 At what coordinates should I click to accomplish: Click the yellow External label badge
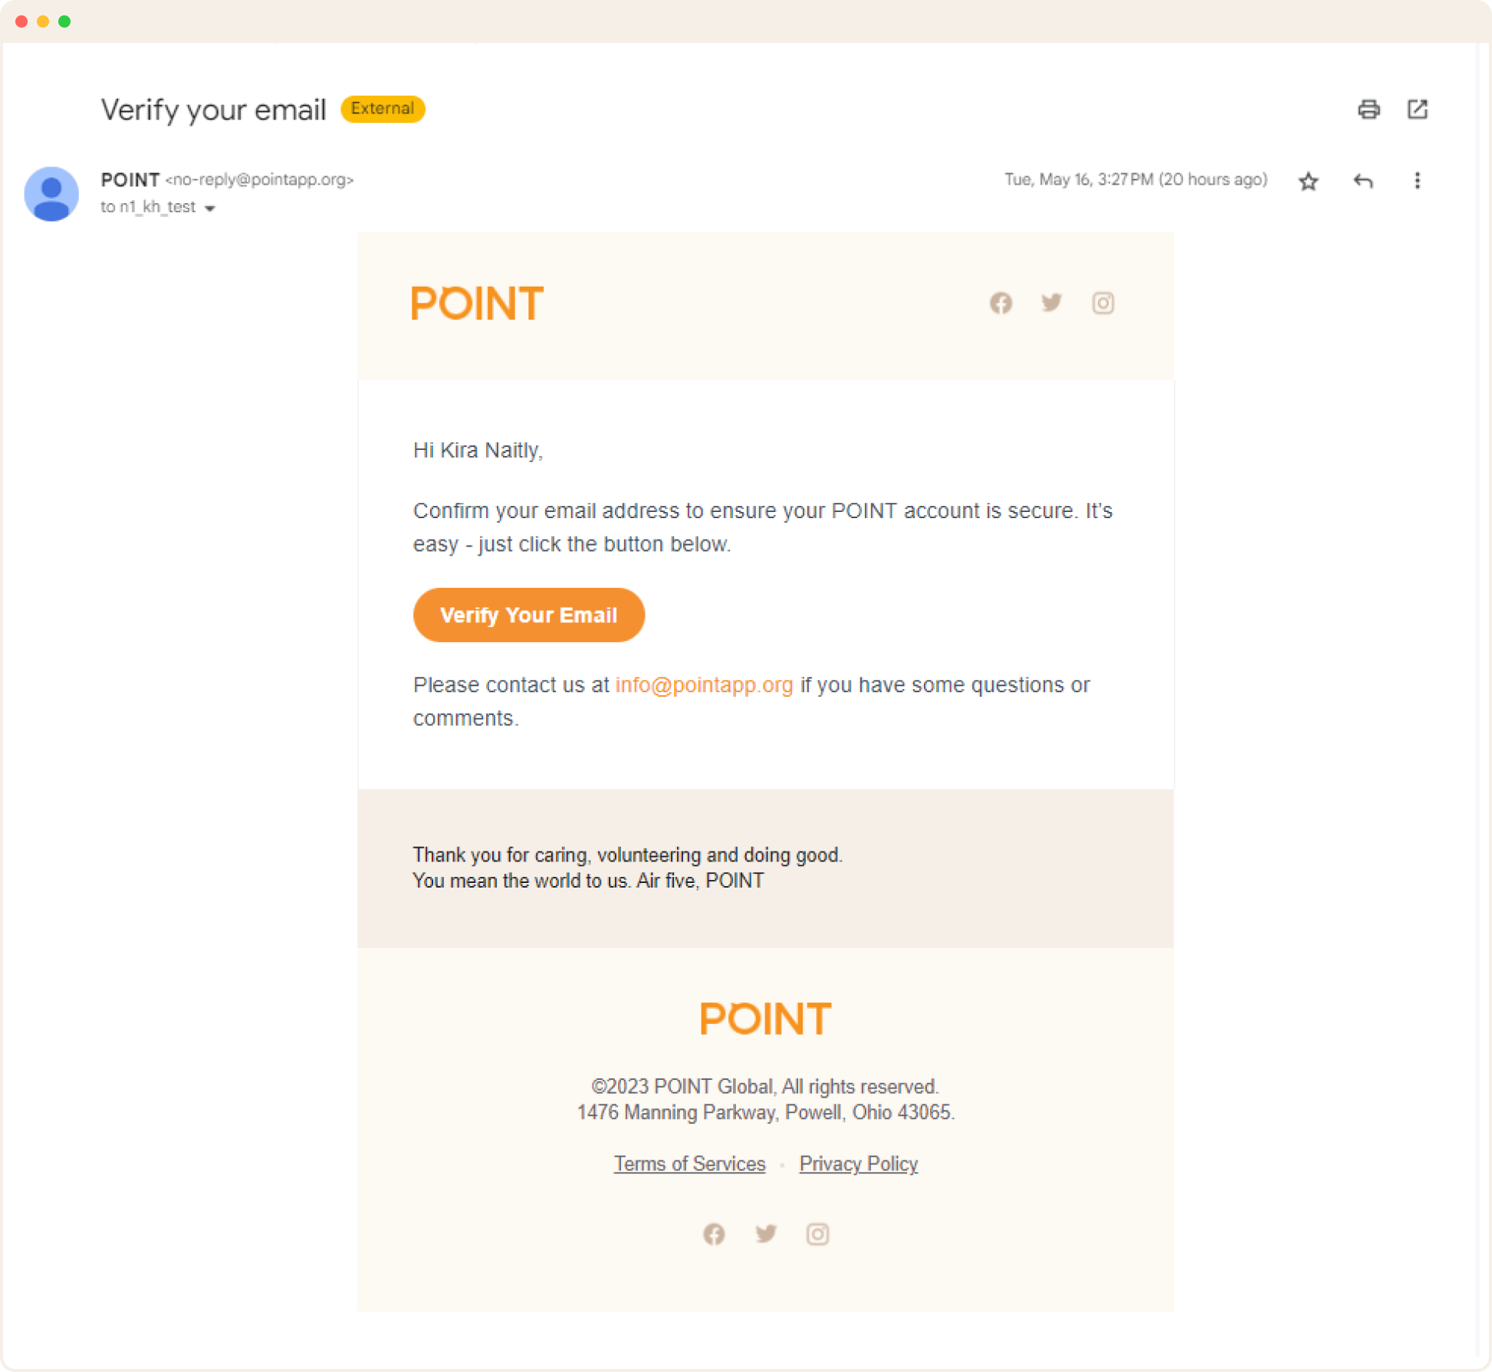point(383,109)
